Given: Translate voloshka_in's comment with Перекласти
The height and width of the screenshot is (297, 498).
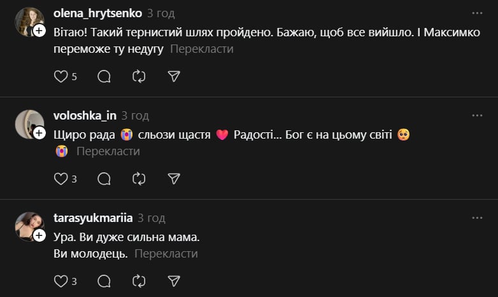Looking at the screenshot, I should [108, 151].
